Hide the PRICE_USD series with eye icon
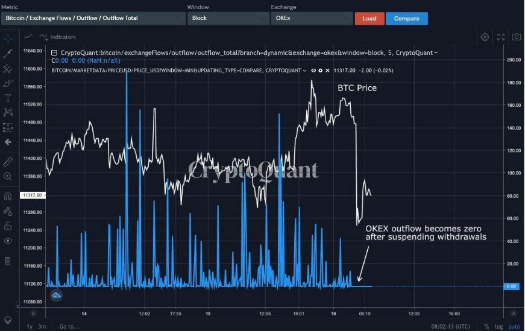 [x=313, y=71]
